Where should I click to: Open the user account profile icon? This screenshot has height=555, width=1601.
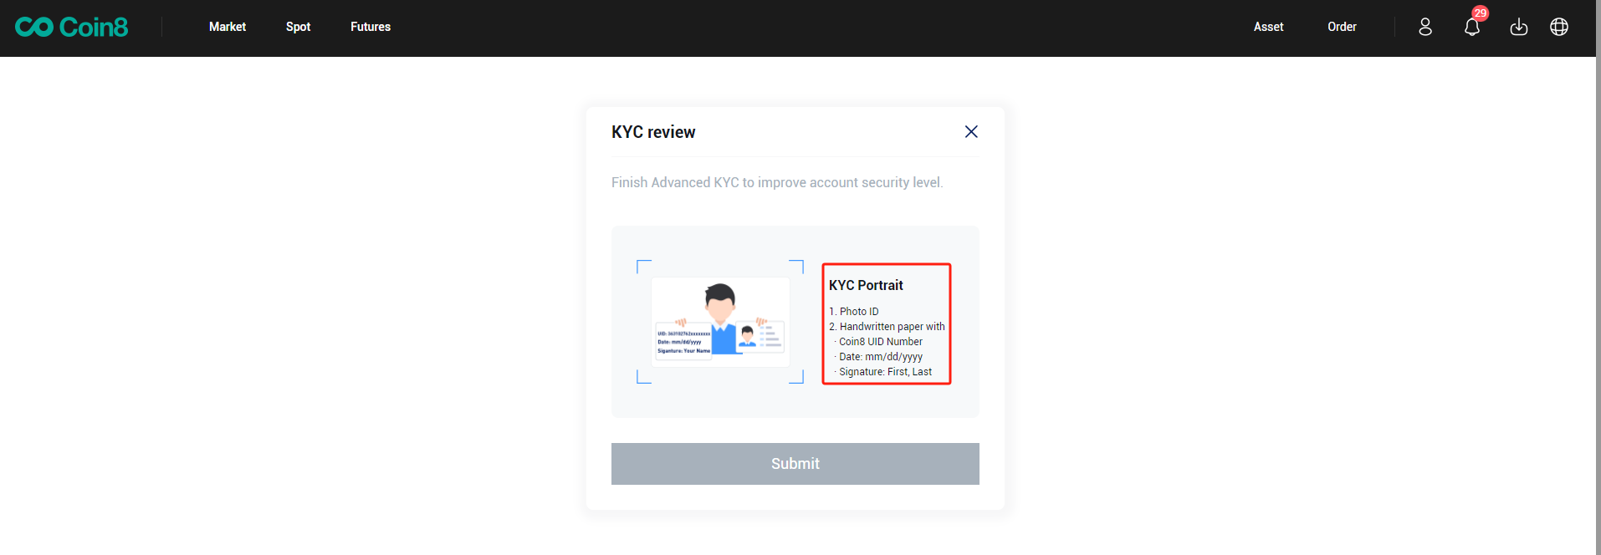[1425, 27]
